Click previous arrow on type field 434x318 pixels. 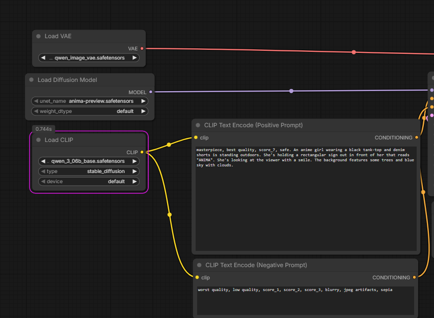pos(43,171)
